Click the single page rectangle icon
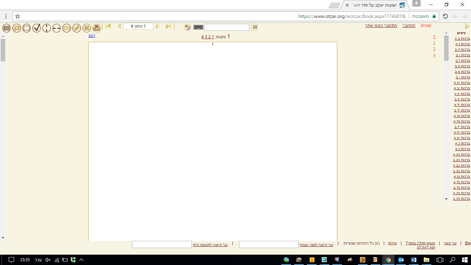Viewport: 471px width, 265px height. coord(27,28)
